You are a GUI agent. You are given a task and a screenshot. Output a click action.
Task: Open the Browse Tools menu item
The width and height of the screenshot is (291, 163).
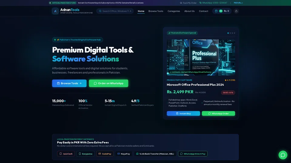pyautogui.click(x=156, y=11)
